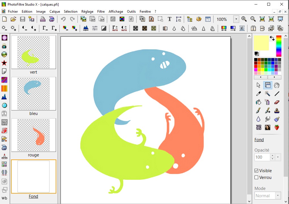Open the Réglage menu

pyautogui.click(x=87, y=11)
